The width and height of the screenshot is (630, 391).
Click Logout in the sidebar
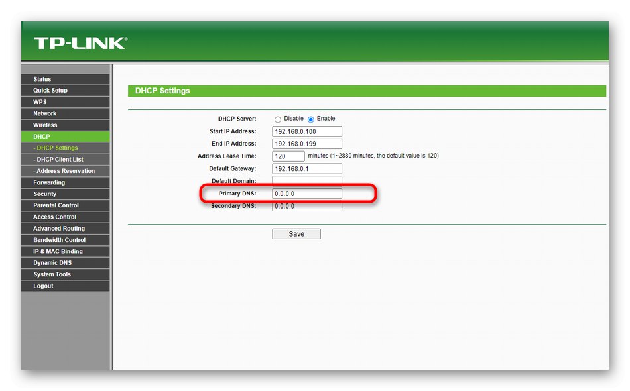[x=66, y=286]
